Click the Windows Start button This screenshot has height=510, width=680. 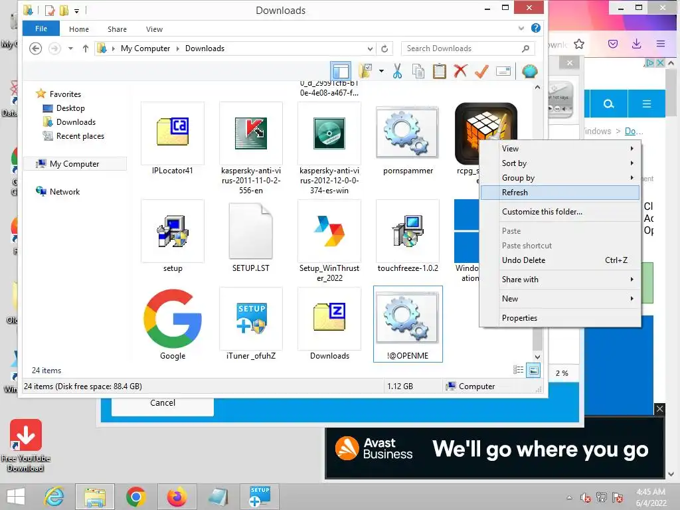(16, 497)
